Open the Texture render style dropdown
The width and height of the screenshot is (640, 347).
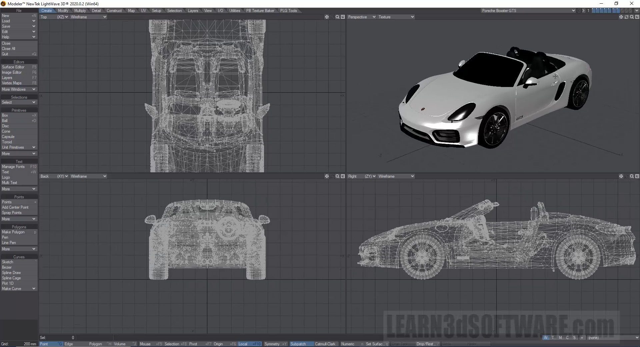coord(396,17)
